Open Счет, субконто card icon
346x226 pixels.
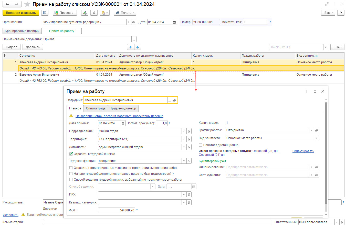click(317, 175)
